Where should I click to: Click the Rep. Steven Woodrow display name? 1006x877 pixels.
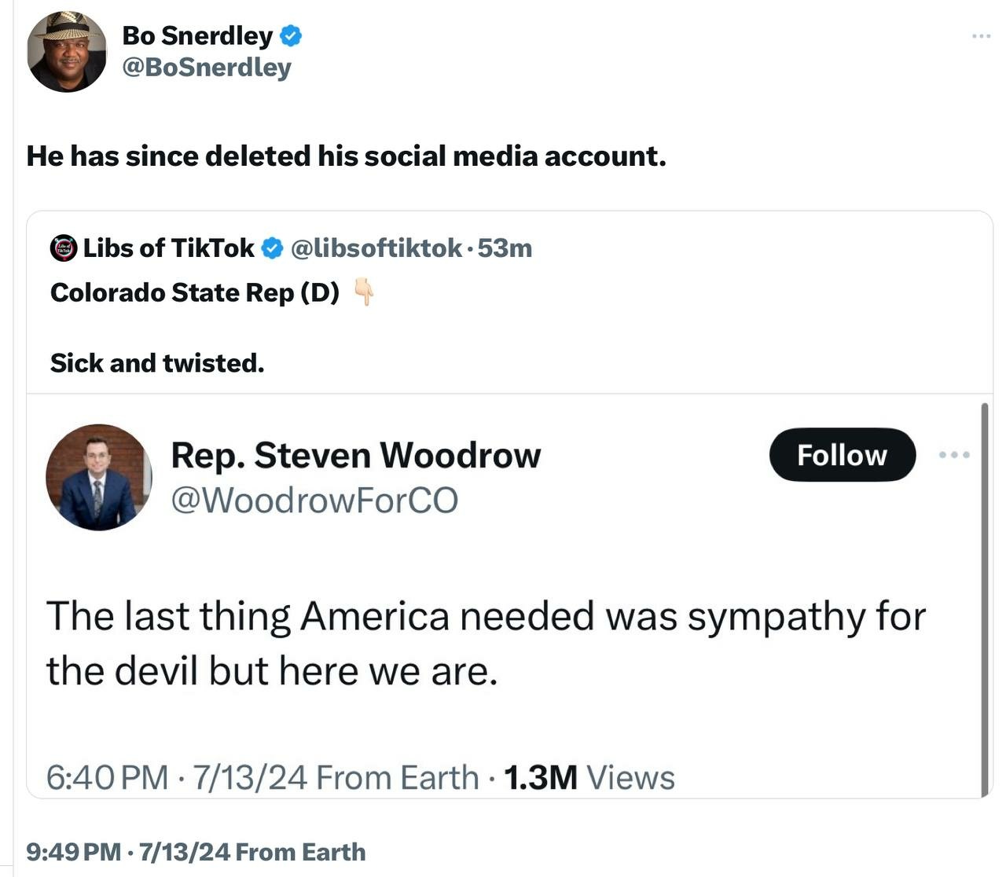355,455
